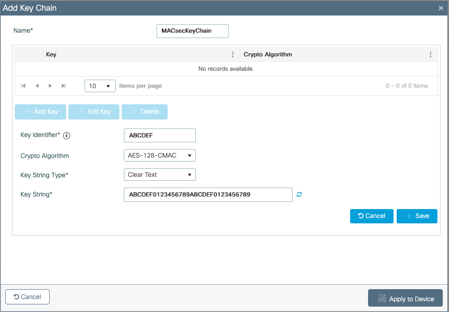The height and width of the screenshot is (312, 449).
Task: Close the Add Key Chain dialog
Action: 441,8
